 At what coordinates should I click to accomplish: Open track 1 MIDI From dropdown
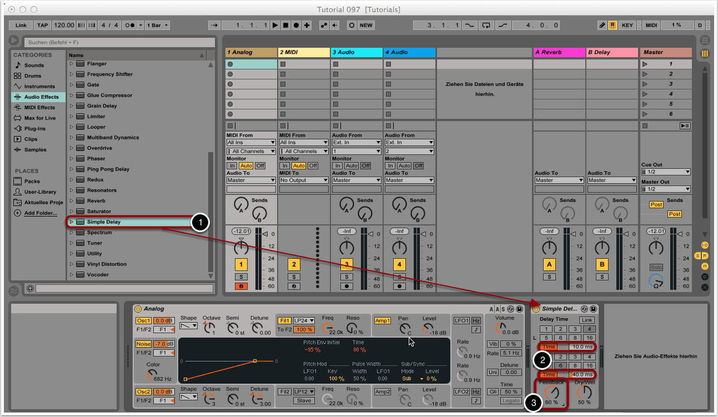tap(251, 143)
